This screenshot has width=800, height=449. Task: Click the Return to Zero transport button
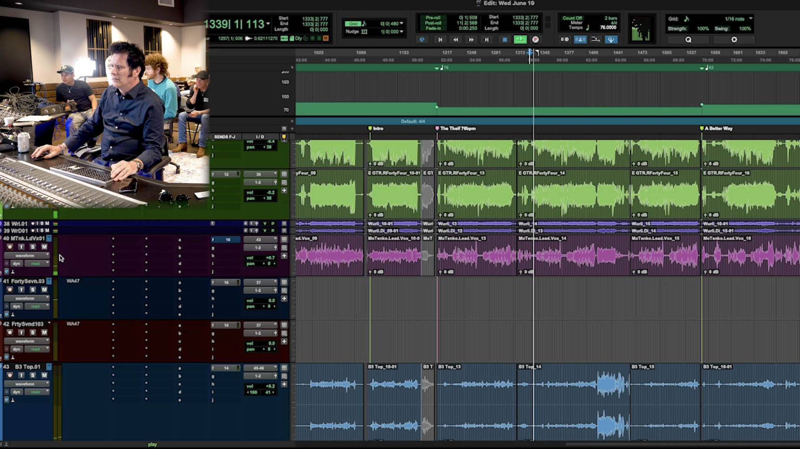pos(440,40)
